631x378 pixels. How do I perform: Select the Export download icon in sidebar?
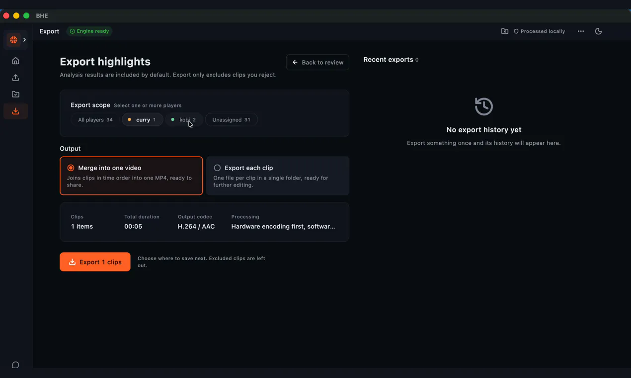[15, 111]
